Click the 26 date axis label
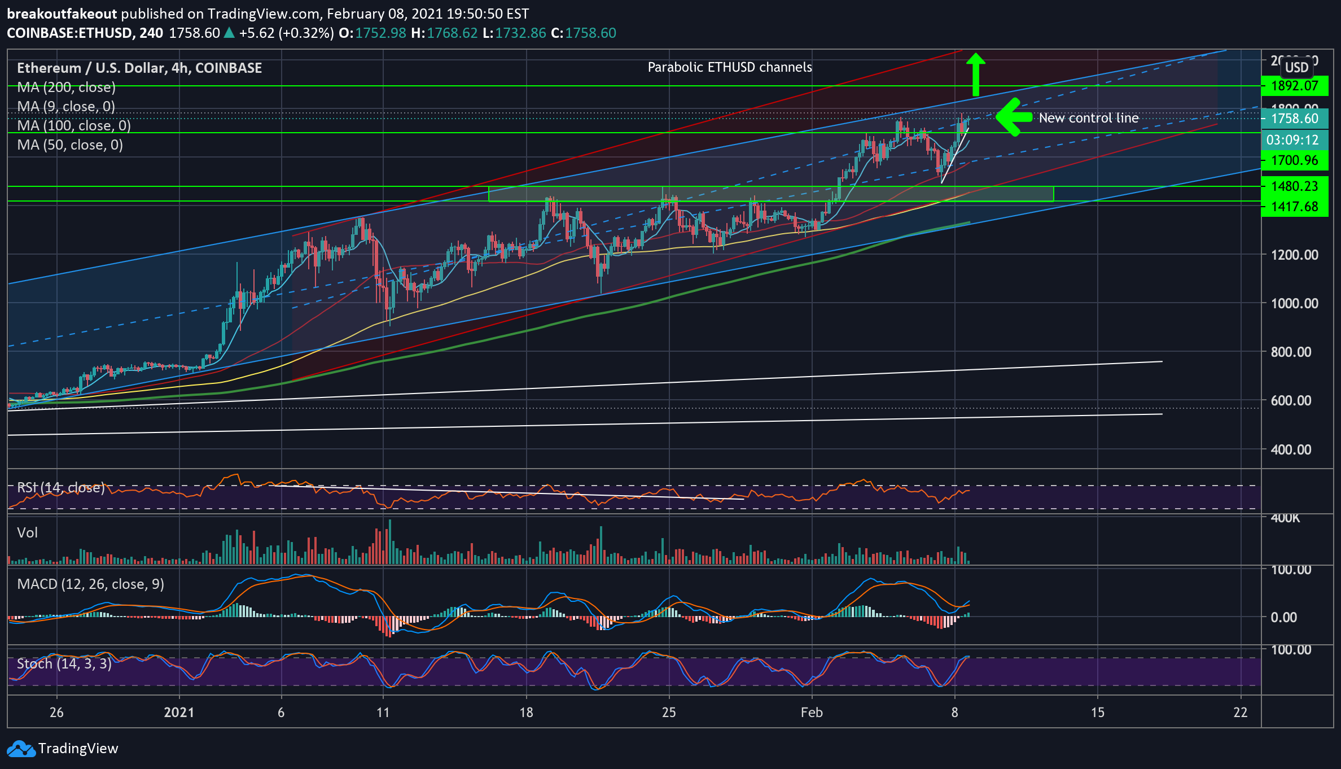Image resolution: width=1341 pixels, height=769 pixels. 56,713
